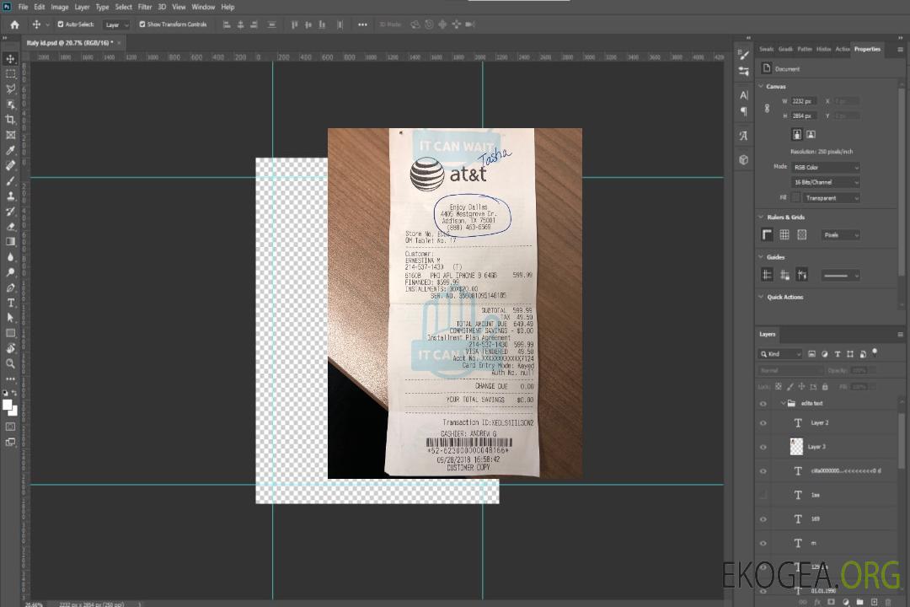Viewport: 910px width, 607px height.
Task: Click the foreground color swatch
Action: click(8, 405)
